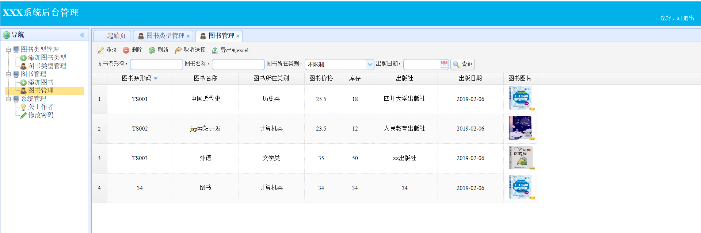Click the 修改 edit pencil icon
701x233 pixels.
[100, 50]
